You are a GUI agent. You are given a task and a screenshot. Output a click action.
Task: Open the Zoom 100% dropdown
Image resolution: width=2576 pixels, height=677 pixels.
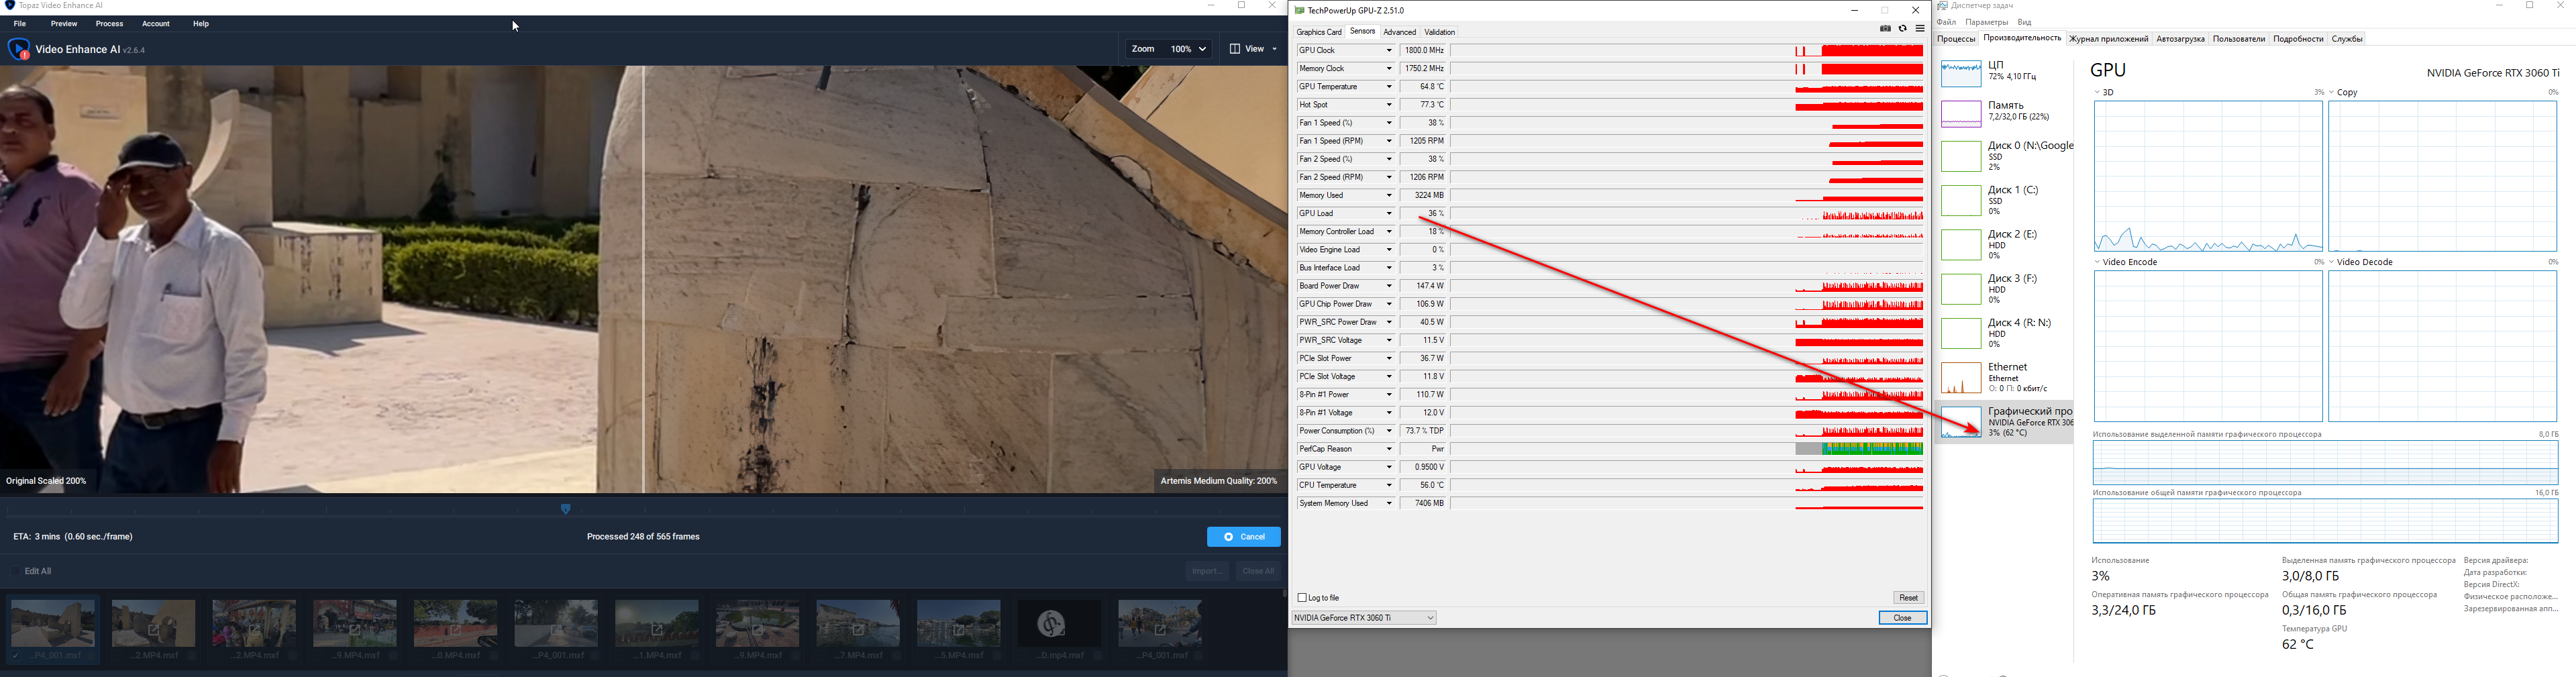1189,49
